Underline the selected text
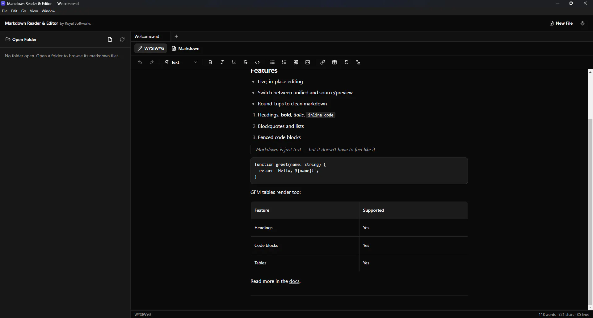 pos(234,63)
